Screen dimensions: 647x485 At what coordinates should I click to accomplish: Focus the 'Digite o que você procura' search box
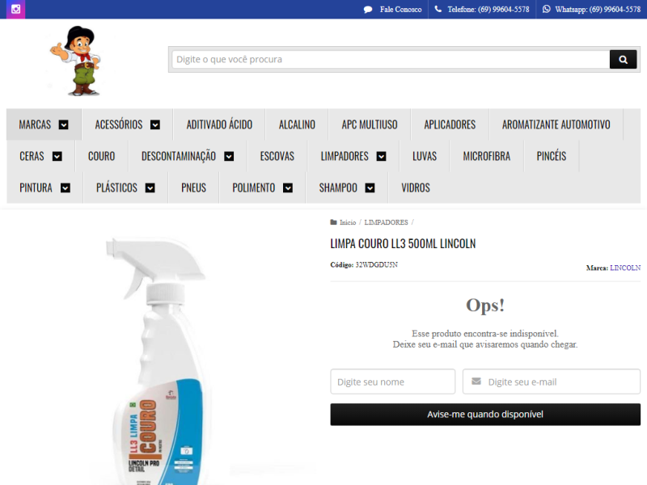(x=391, y=59)
